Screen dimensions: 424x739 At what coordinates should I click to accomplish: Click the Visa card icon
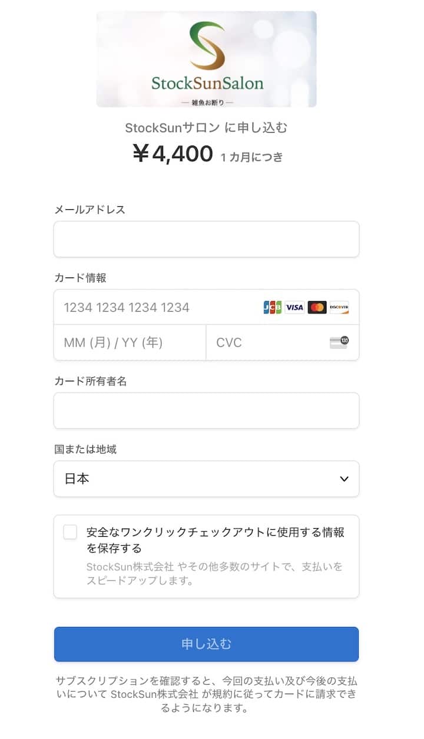tap(294, 307)
